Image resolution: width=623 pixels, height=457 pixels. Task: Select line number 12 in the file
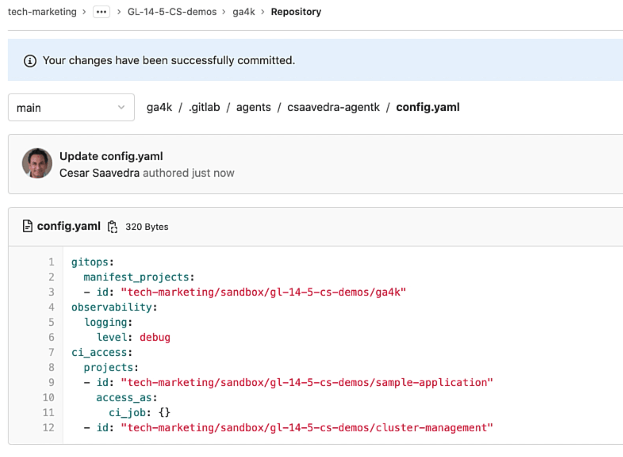(x=48, y=428)
